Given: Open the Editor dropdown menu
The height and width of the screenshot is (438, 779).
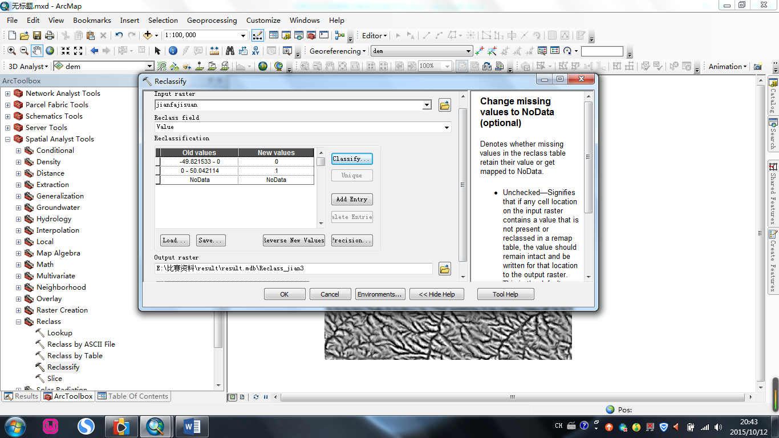Looking at the screenshot, I should click(x=375, y=35).
